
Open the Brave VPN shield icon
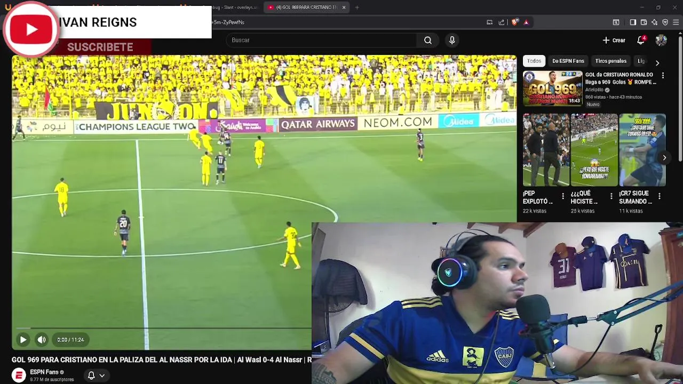pos(665,22)
